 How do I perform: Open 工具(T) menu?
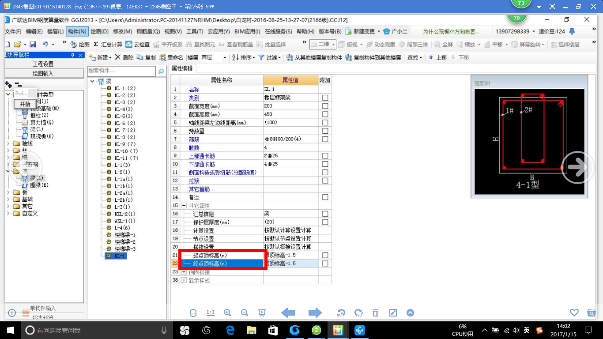click(x=195, y=31)
